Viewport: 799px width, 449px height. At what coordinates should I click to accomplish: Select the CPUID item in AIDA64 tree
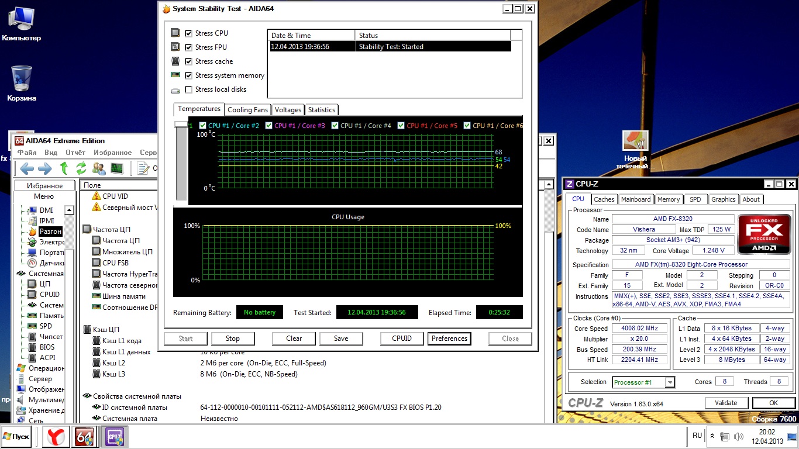tap(50, 295)
